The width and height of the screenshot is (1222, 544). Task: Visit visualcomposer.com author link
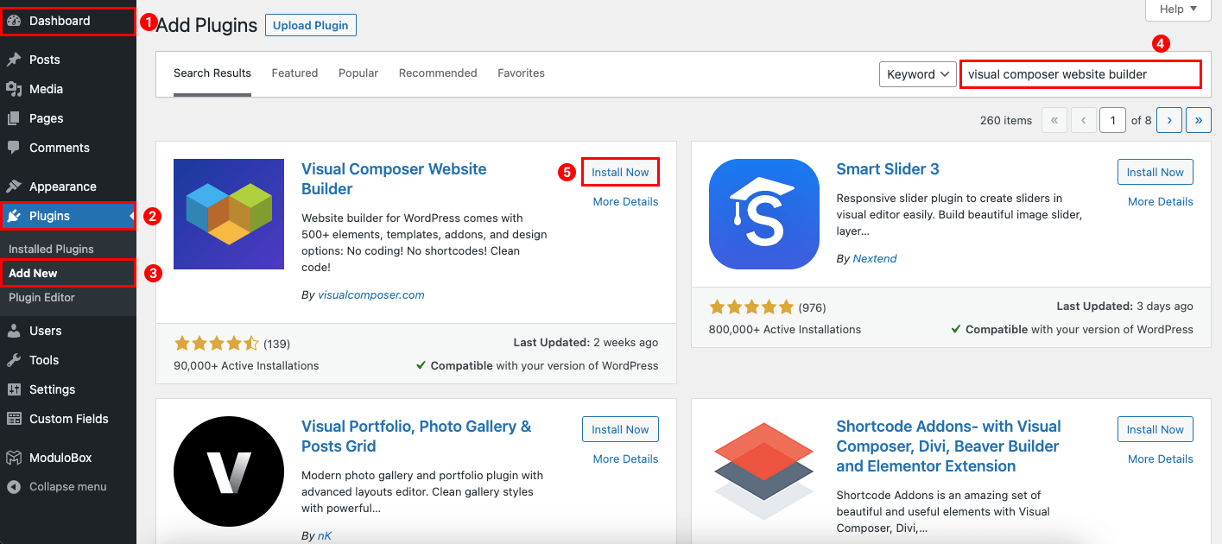click(x=371, y=294)
